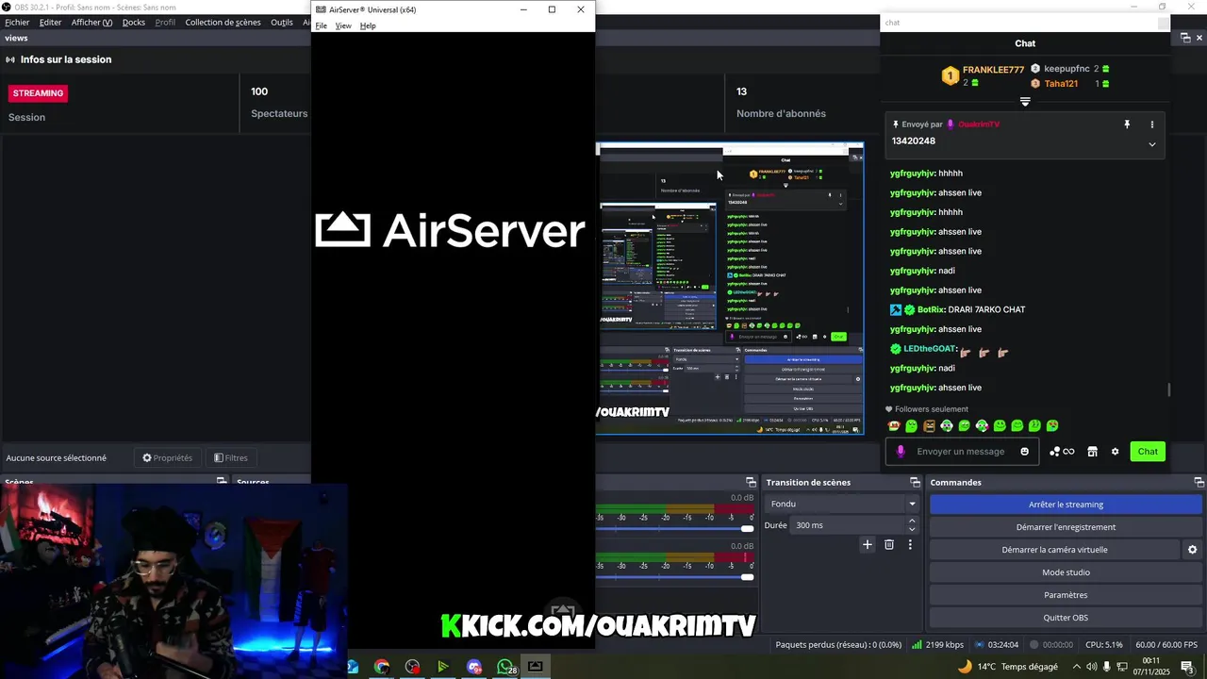Viewport: 1207px width, 679px height.
Task: Click Taha121 in chat leaderboard
Action: pyautogui.click(x=1061, y=83)
